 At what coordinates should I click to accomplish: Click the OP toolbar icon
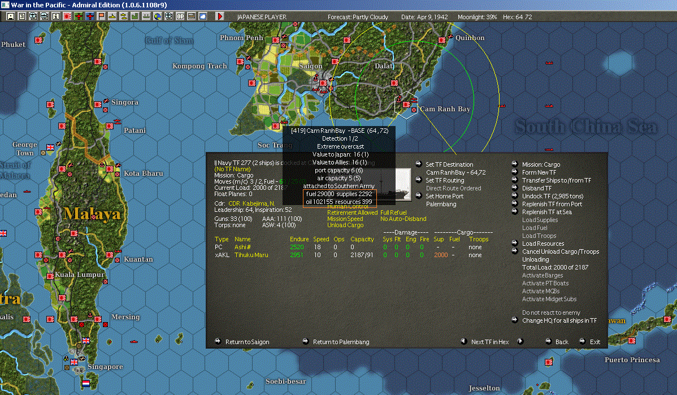(180, 16)
